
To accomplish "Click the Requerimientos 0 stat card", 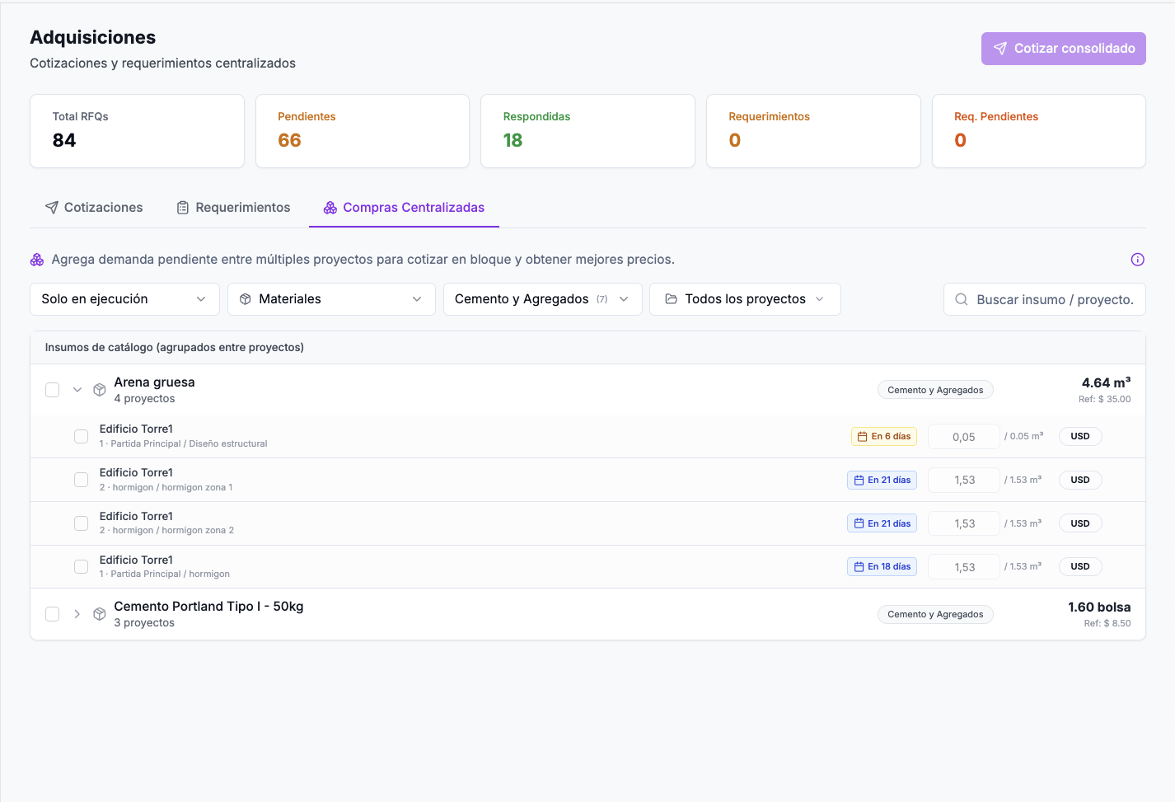I will (x=813, y=131).
